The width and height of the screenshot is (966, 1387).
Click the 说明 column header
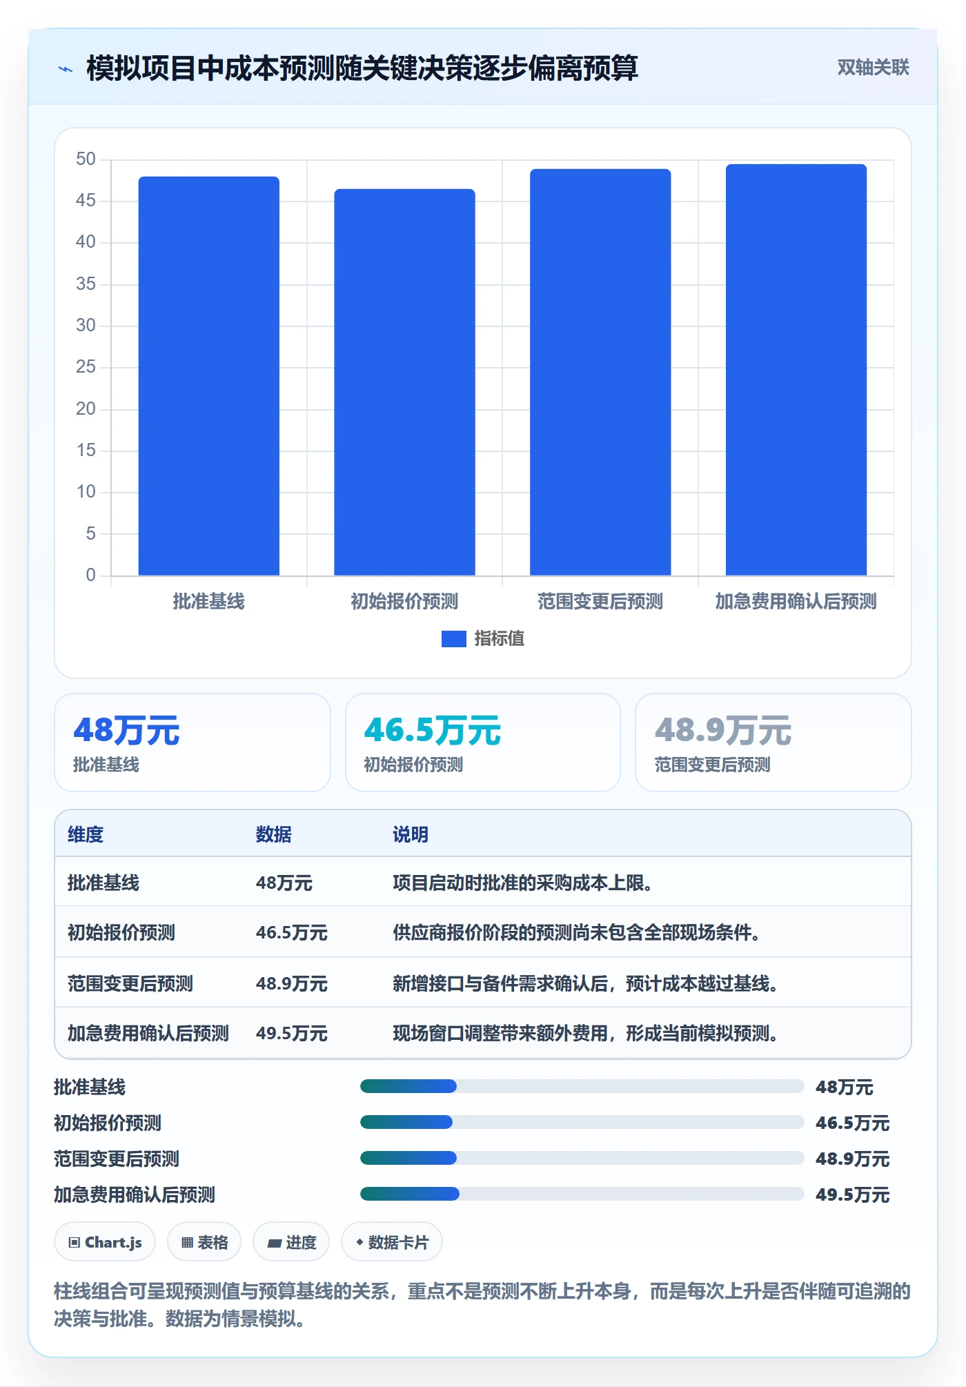[411, 835]
